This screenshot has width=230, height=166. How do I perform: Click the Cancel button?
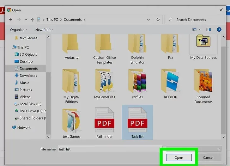(x=208, y=157)
